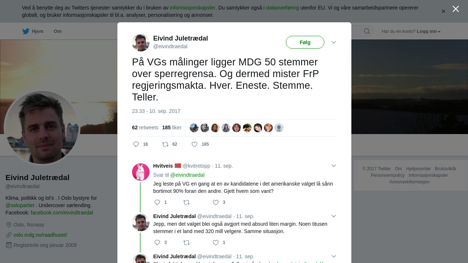Viewport: 468px width, 263px height.
Task: Click first liker avatar thumbnail
Action: 194,128
